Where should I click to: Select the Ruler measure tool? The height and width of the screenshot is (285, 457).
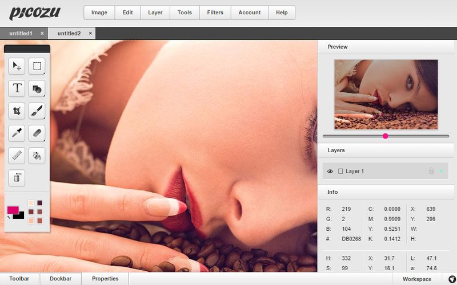point(17,156)
